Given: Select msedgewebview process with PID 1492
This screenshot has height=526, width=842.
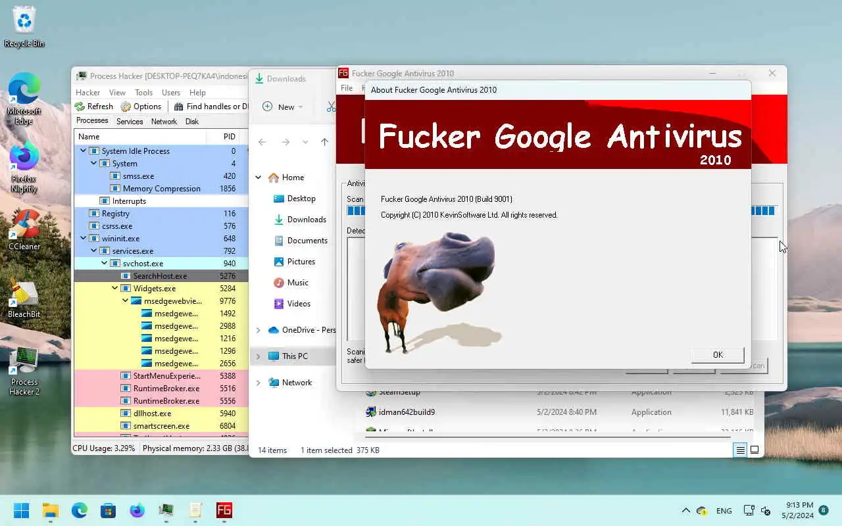Looking at the screenshot, I should [161, 314].
